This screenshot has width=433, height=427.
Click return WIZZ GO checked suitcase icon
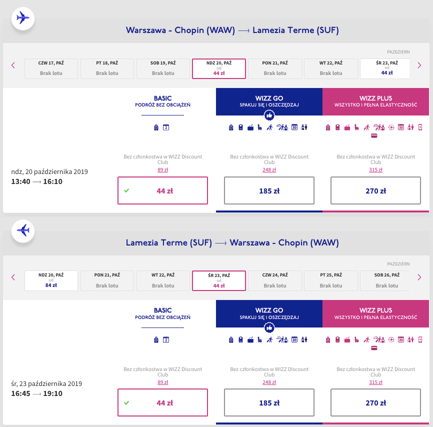(250, 339)
